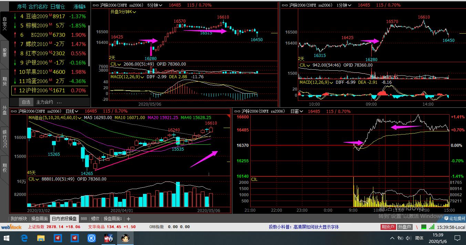The width and height of the screenshot is (466, 245).
Task: Switch to 我的板块 page tab
Action: tap(19, 219)
